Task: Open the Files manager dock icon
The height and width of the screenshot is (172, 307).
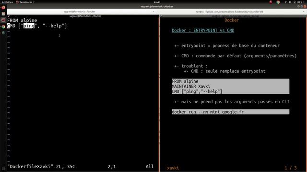Action: pos(3,14)
